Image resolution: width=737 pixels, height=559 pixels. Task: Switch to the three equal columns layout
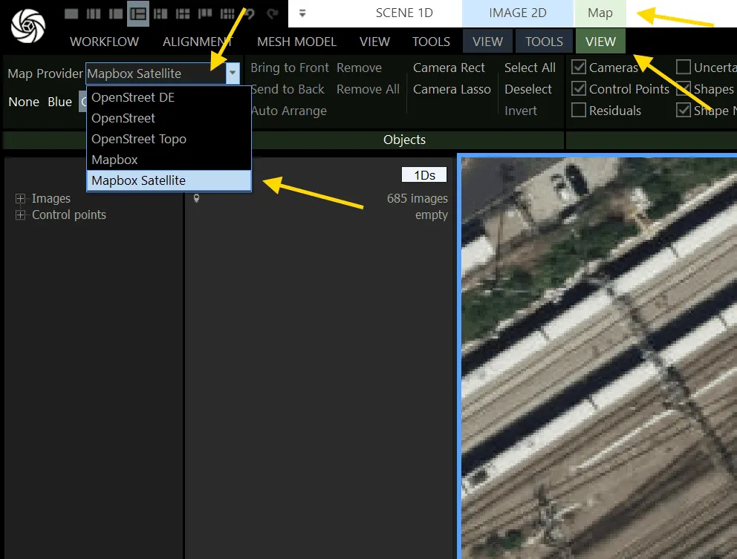point(94,13)
